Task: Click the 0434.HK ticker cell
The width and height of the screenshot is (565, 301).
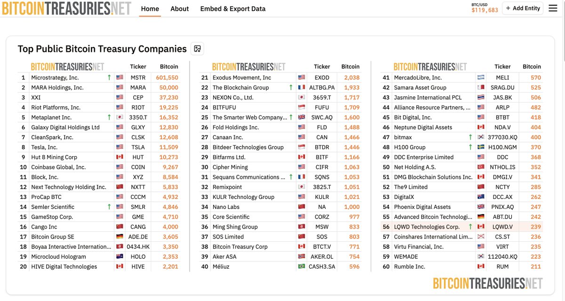Action: 138,246
